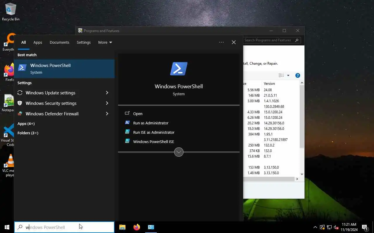The image size is (374, 233).
Task: Expand the Folders (3+) group
Action: (x=28, y=133)
